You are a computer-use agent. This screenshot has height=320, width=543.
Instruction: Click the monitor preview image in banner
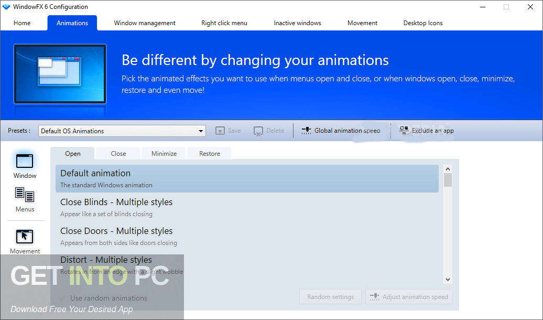[60, 74]
